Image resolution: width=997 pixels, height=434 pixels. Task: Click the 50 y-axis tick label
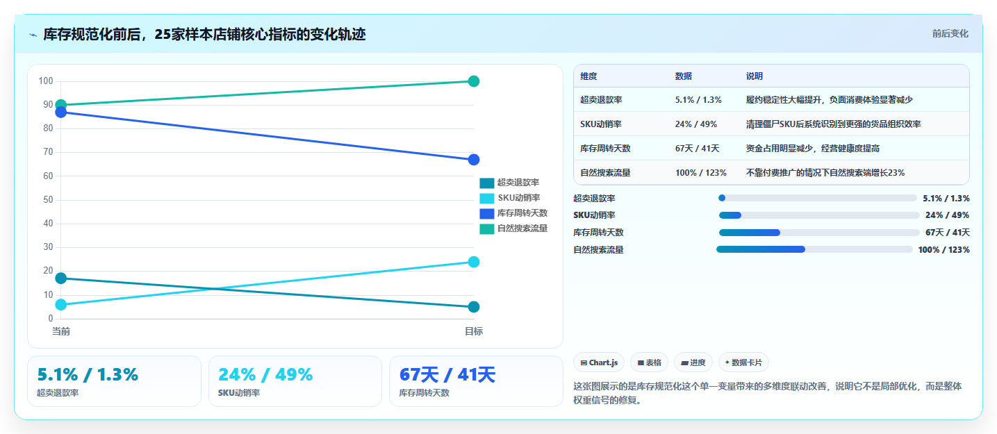tap(48, 200)
